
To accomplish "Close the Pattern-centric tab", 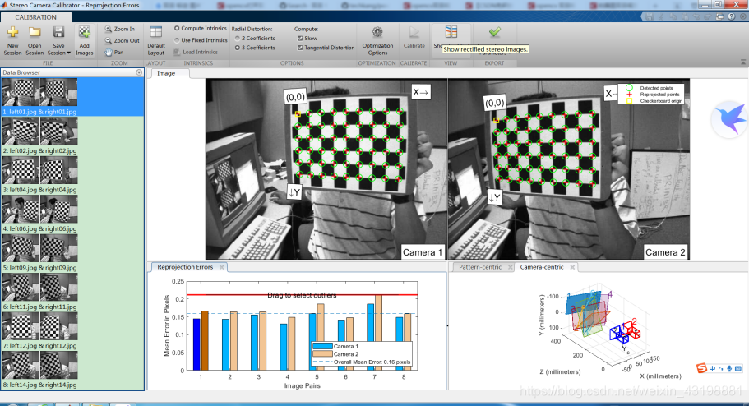I will [511, 267].
